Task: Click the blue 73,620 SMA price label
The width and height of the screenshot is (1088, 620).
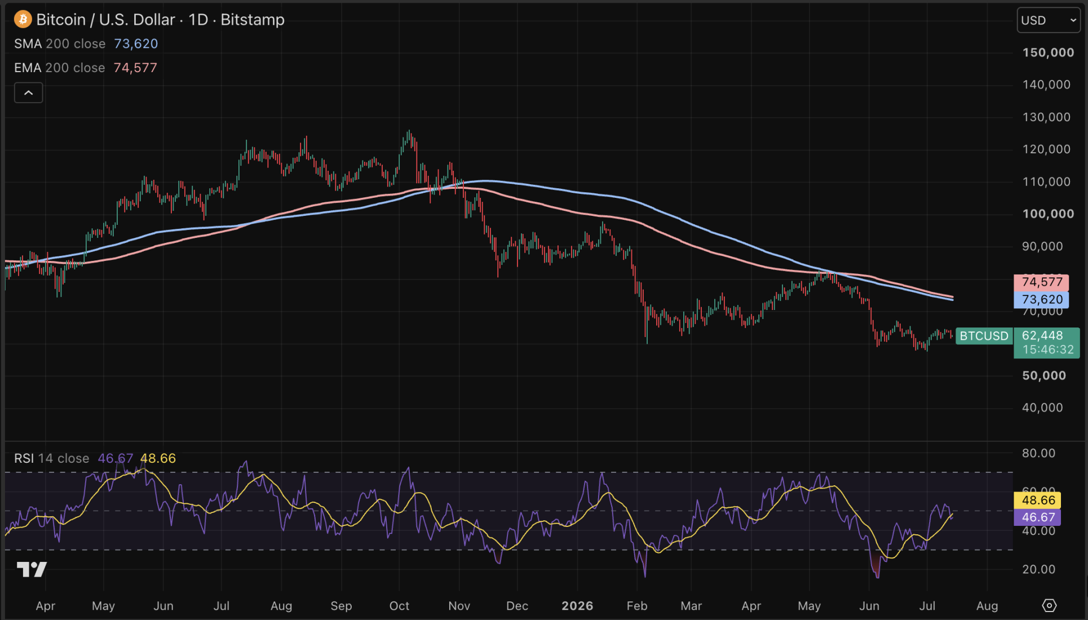Action: point(1041,300)
